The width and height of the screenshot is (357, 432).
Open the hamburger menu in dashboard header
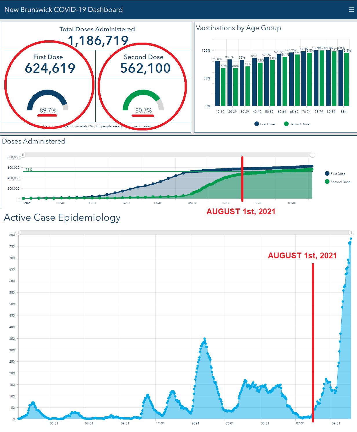351,10
